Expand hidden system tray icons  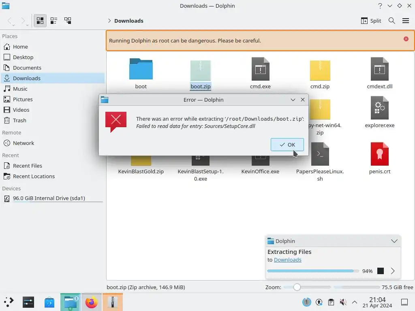point(355,302)
